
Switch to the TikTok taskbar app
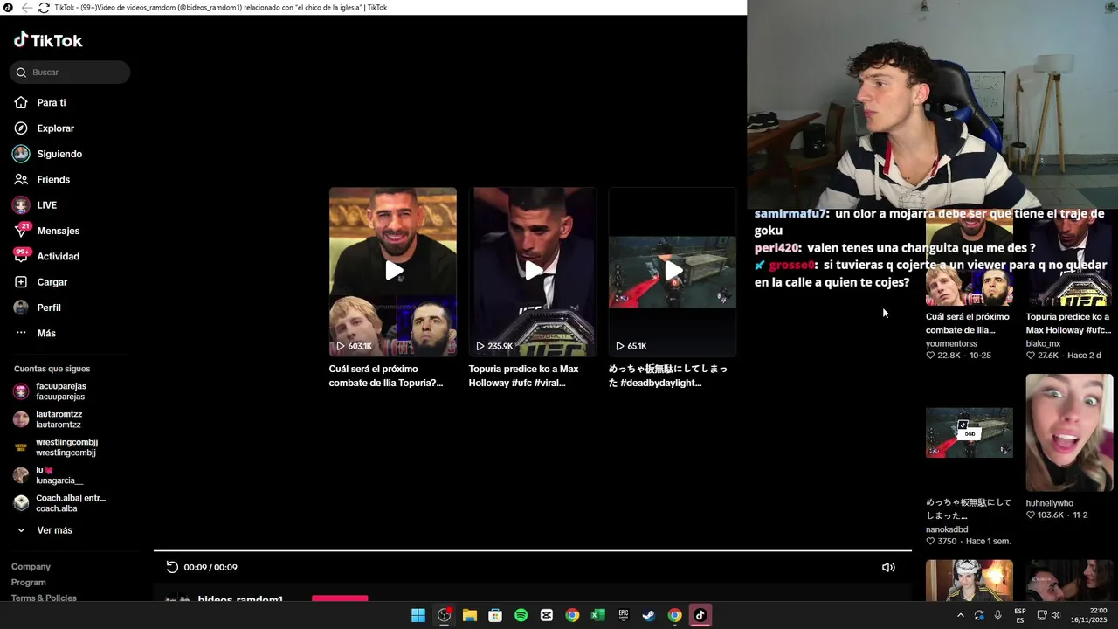coord(700,615)
